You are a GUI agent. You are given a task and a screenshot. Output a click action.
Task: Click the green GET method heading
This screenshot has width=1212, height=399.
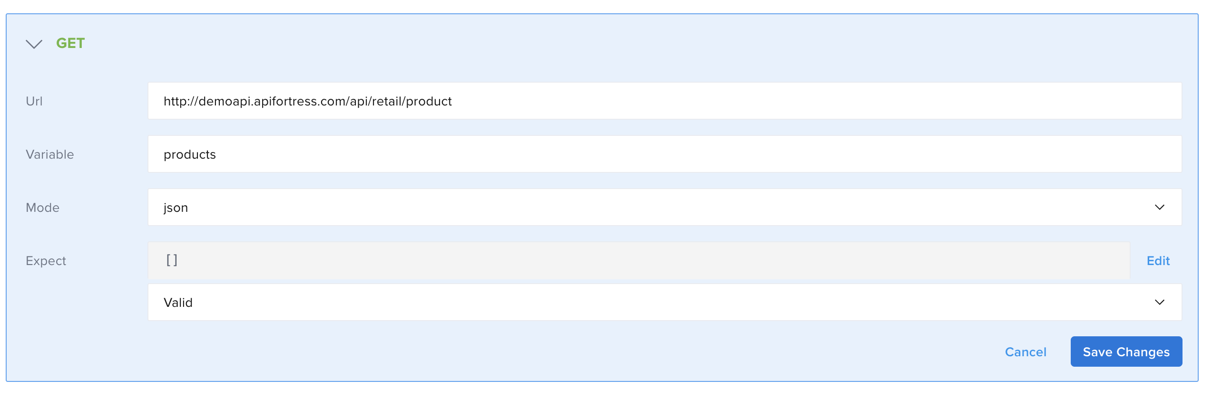click(70, 43)
